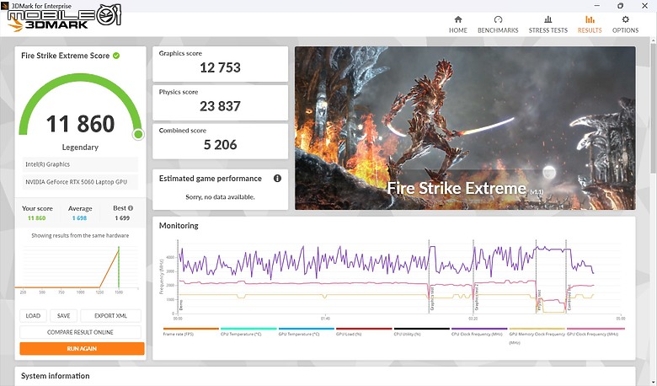The width and height of the screenshot is (657, 386).
Task: Click the LOAD button
Action: click(33, 315)
